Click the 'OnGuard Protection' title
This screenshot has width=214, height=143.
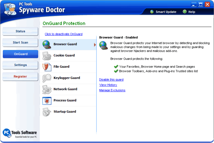tap(64, 24)
